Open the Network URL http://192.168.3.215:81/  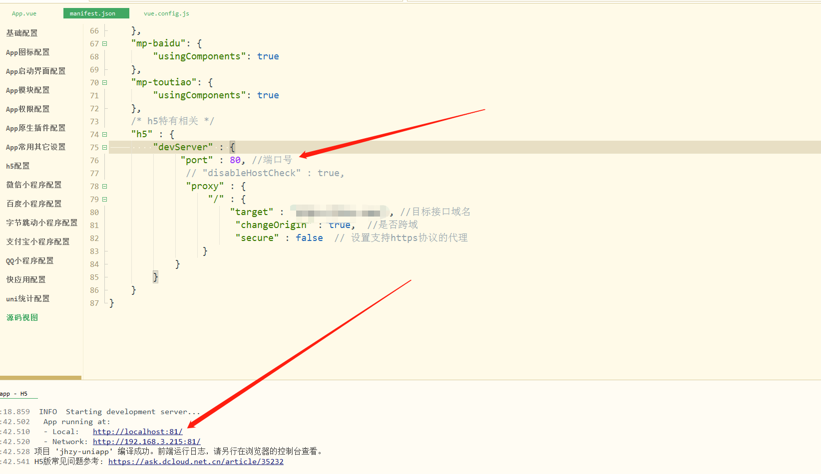pyautogui.click(x=146, y=442)
